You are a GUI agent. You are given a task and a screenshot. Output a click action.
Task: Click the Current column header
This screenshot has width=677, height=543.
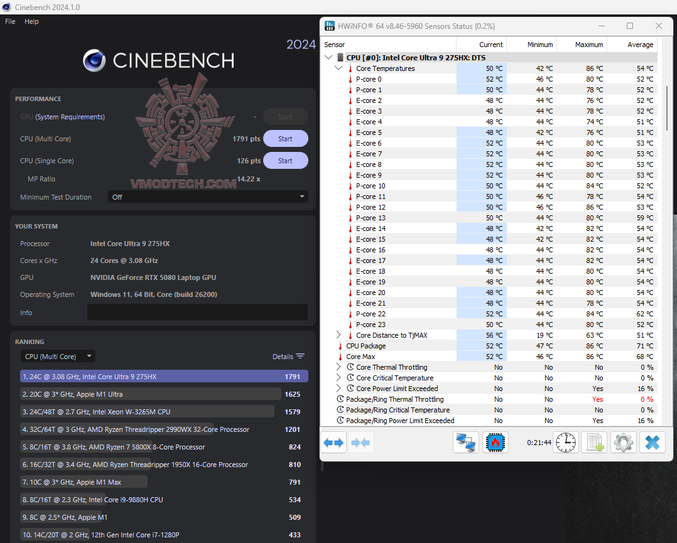(482, 45)
